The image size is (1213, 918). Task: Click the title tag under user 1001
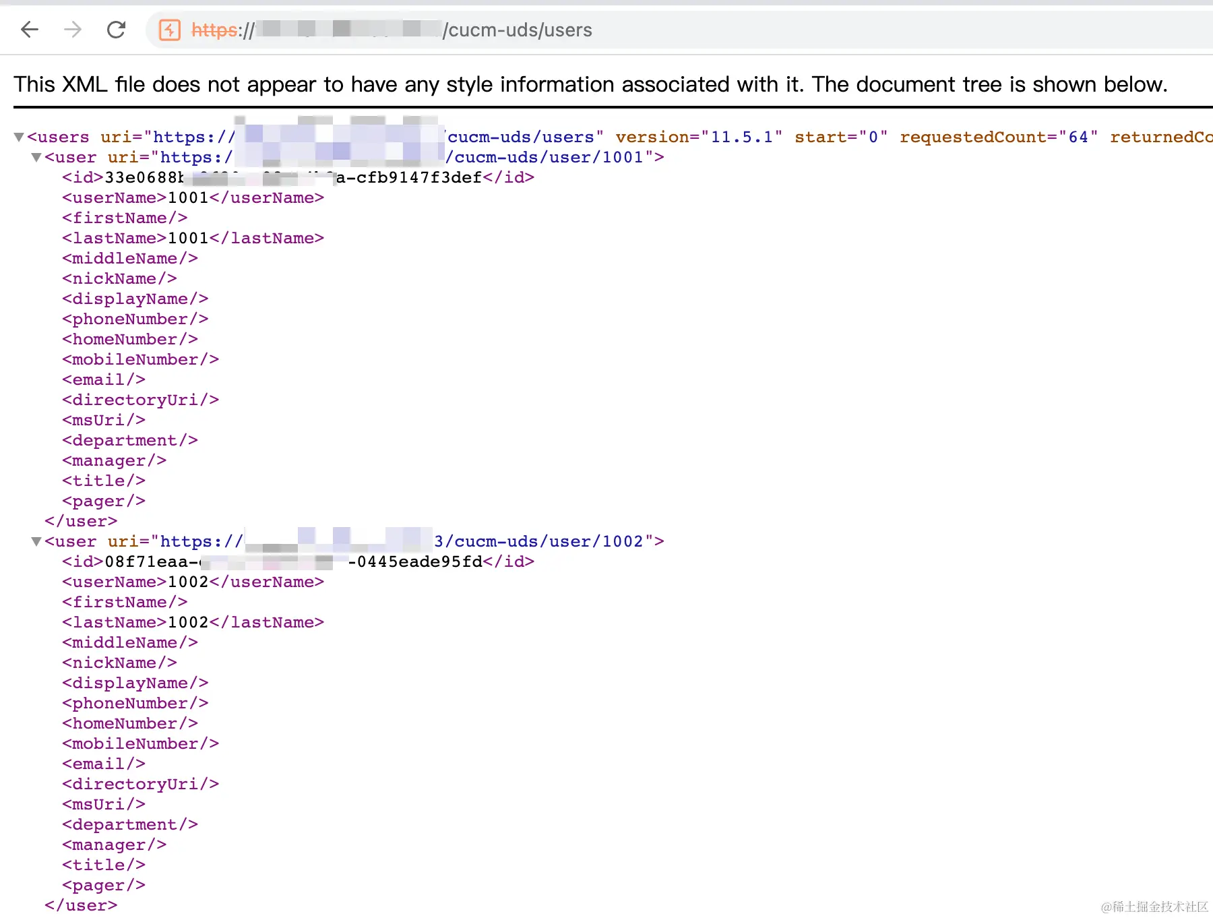104,481
